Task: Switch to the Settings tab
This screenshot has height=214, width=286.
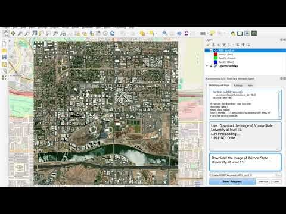Action: point(238,85)
